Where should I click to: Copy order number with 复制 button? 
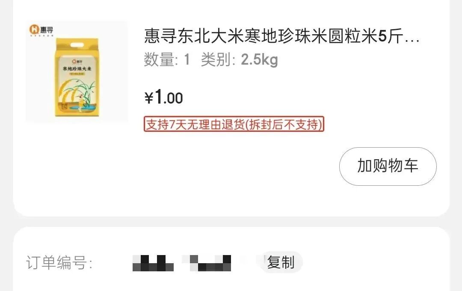(281, 262)
